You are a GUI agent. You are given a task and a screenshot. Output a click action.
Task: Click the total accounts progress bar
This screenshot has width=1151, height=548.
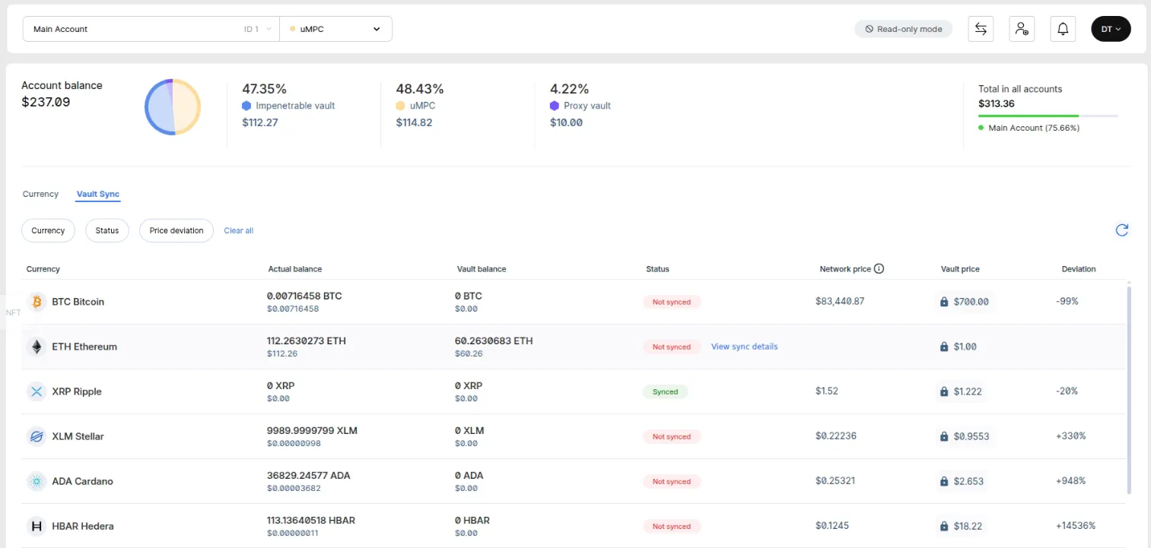pos(1048,116)
